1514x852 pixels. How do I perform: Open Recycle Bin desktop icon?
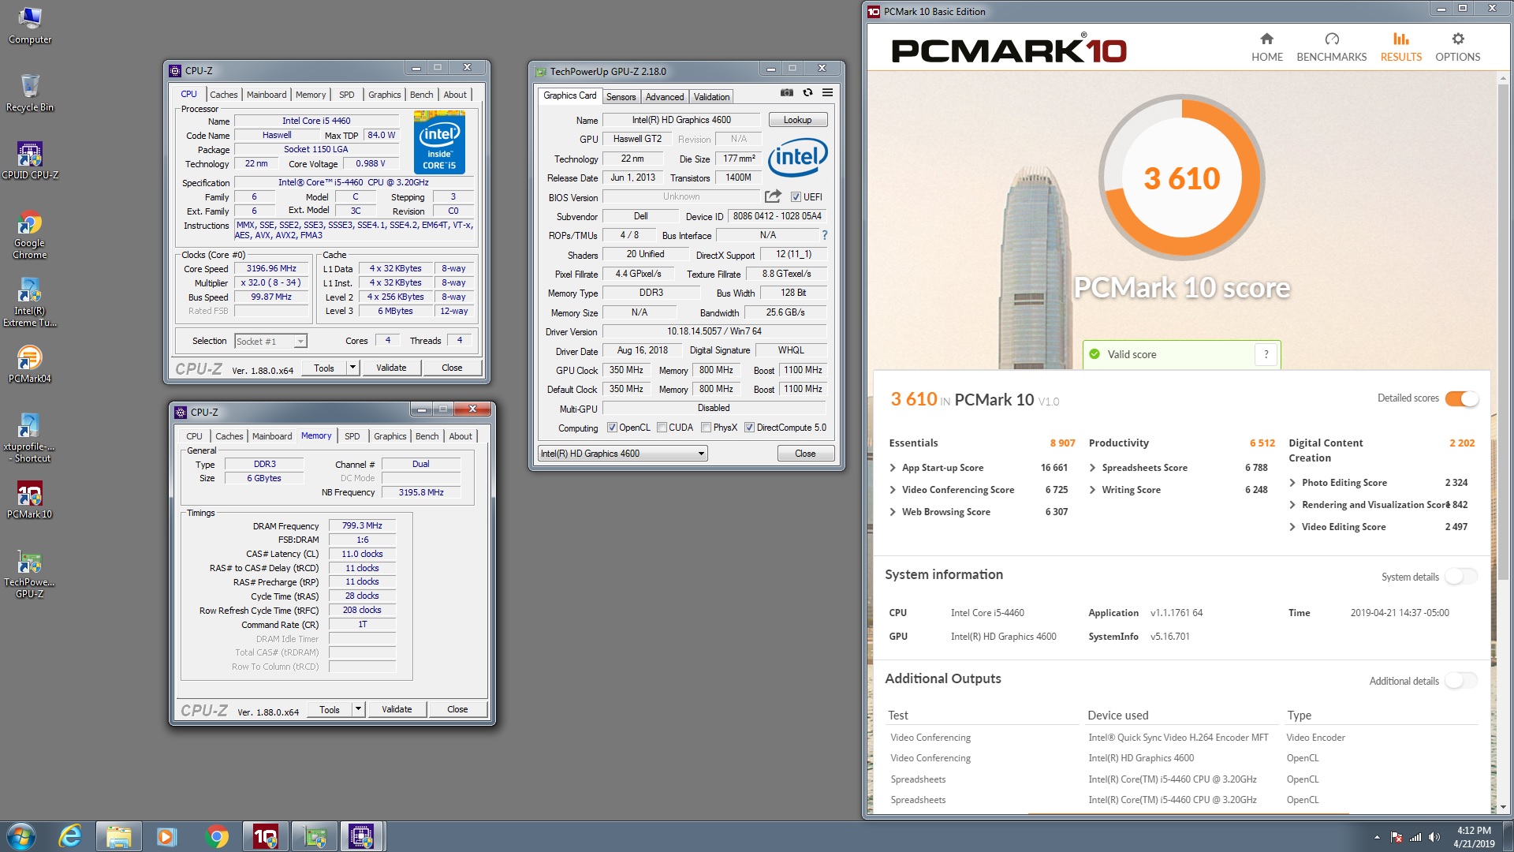click(x=30, y=93)
